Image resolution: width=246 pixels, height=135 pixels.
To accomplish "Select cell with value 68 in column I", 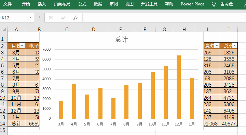I will point(211,78).
